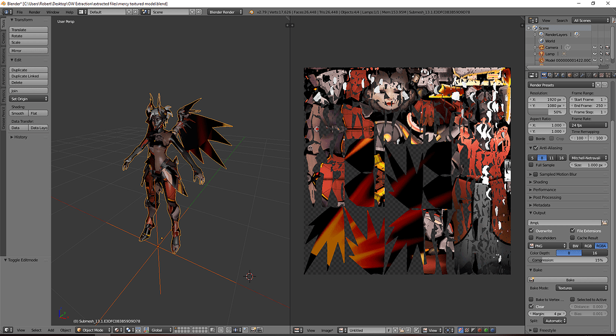Open the Help menu
The width and height of the screenshot is (616, 336).
[70, 12]
